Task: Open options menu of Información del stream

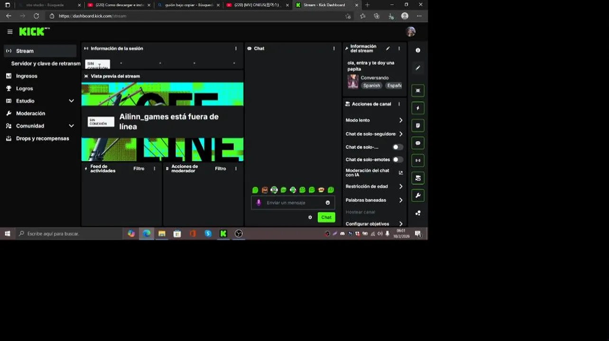Action: click(x=399, y=48)
